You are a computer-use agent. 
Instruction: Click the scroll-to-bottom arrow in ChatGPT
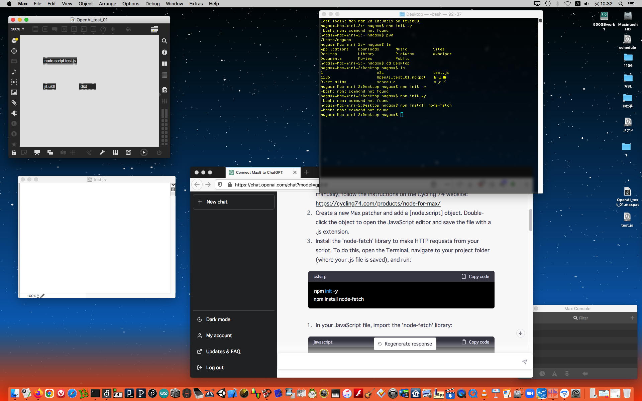pos(520,333)
